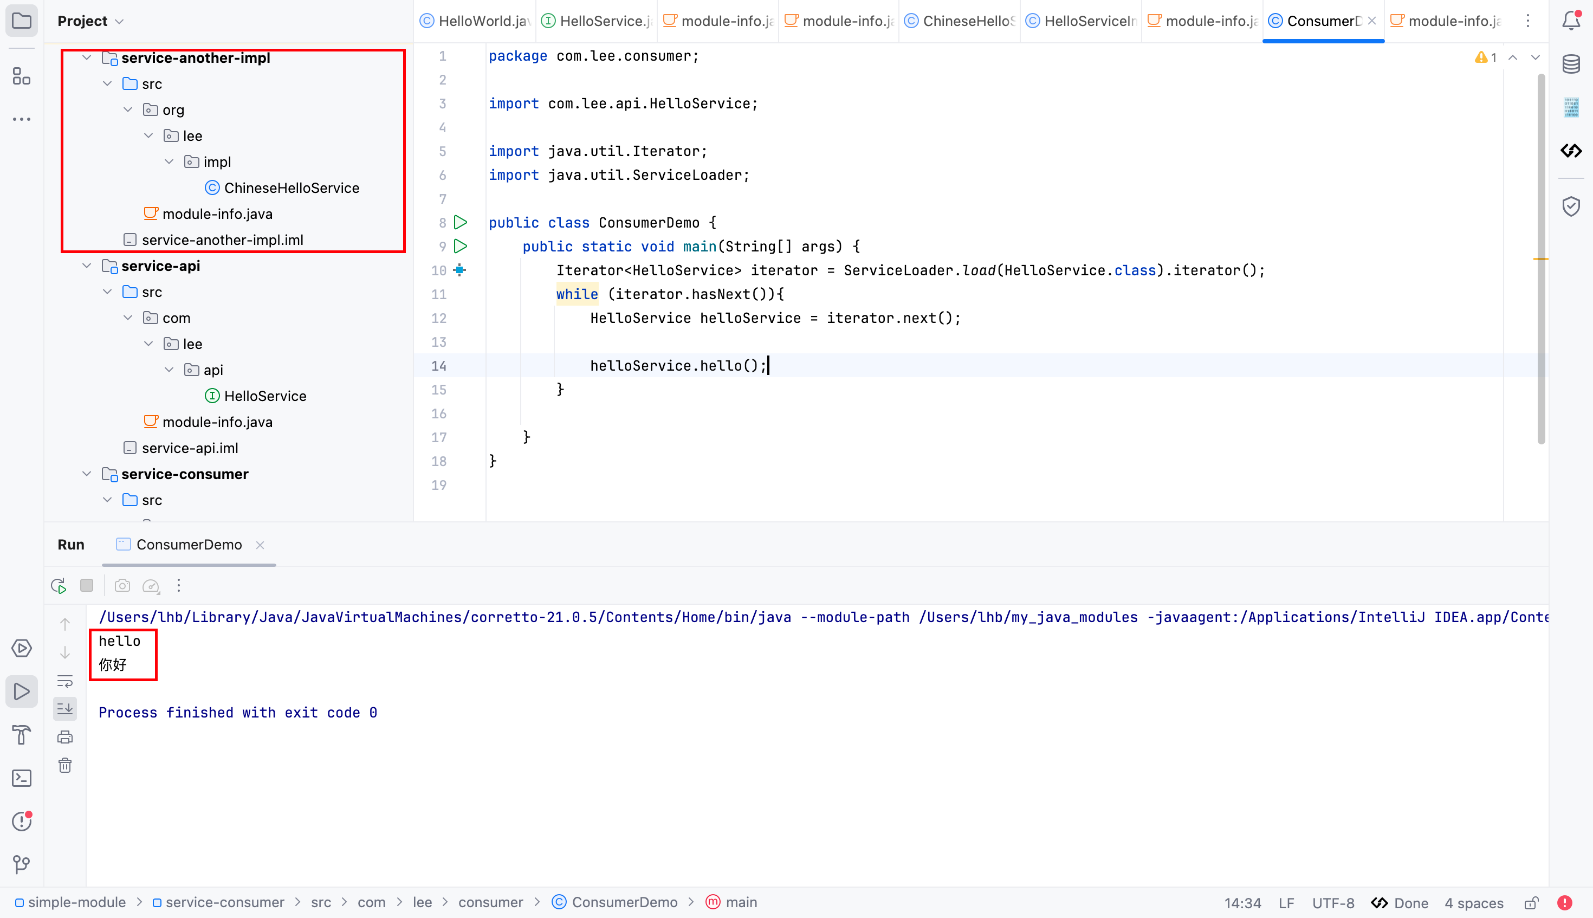Collapse the org package node
Image resolution: width=1593 pixels, height=918 pixels.
[128, 109]
